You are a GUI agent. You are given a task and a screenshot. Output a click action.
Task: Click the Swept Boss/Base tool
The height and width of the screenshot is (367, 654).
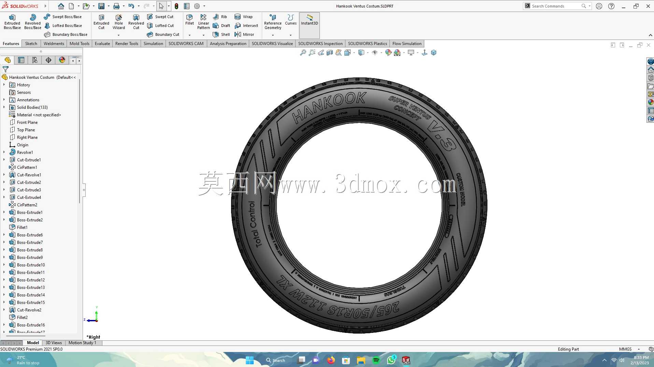[63, 17]
